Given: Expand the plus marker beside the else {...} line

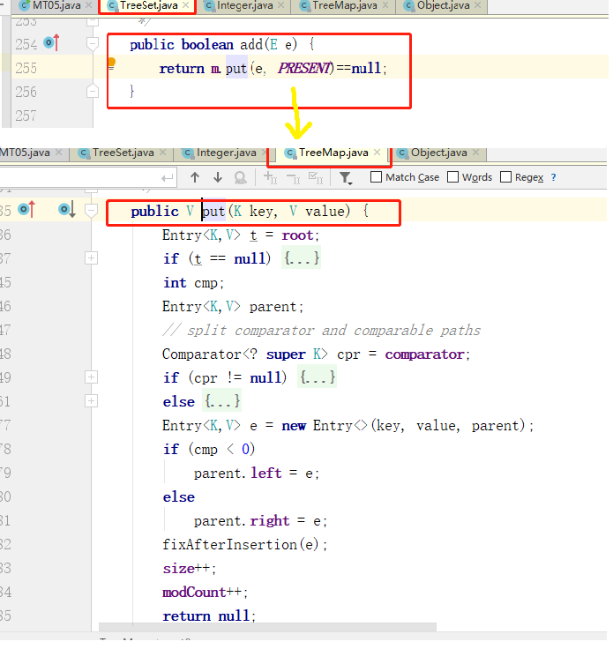Looking at the screenshot, I should 91,401.
